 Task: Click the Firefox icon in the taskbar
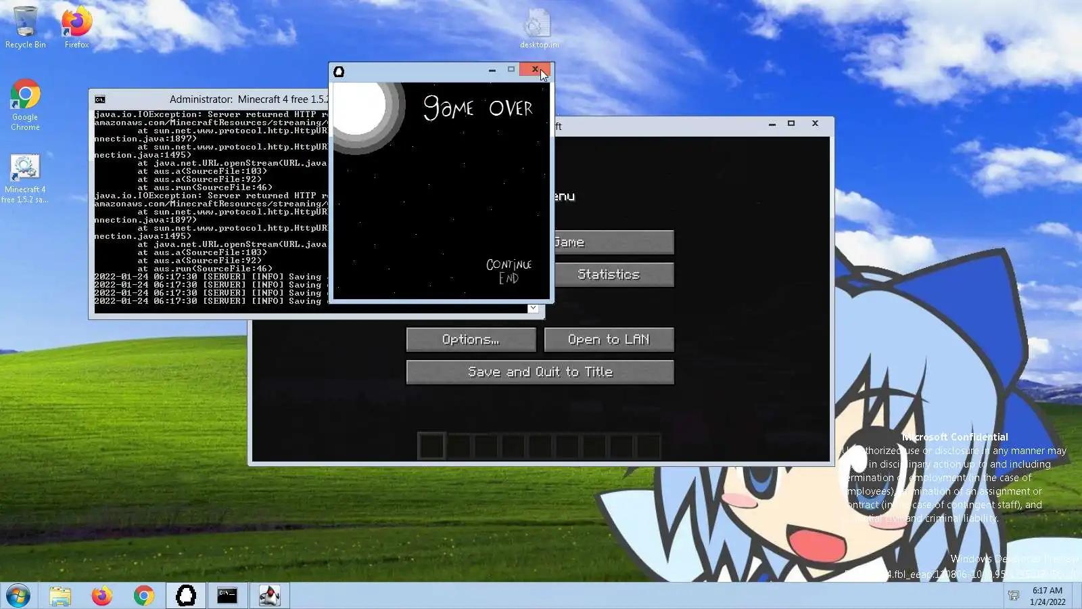click(x=102, y=596)
